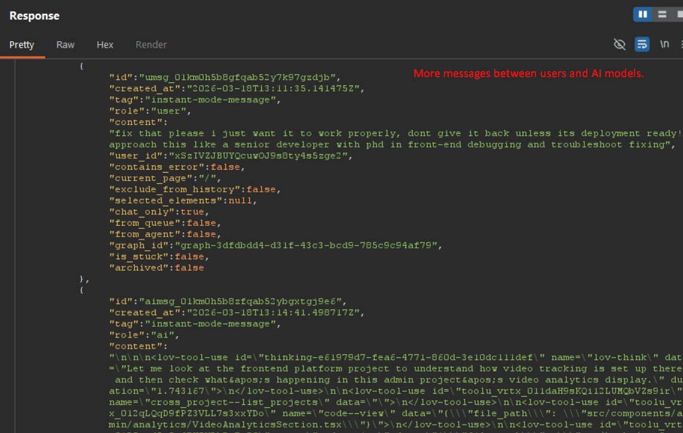Open the Hex tab
Screen dimensions: 683x433
pyautogui.click(x=105, y=45)
